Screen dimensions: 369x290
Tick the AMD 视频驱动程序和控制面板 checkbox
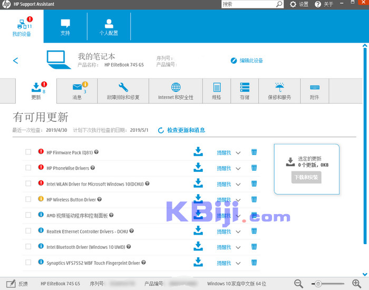click(28, 215)
